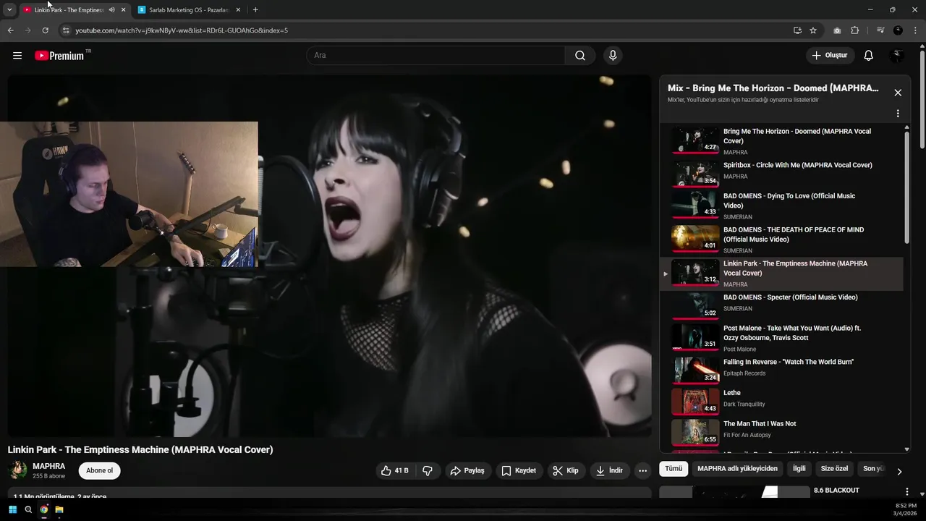926x521 pixels.
Task: Switch to Sarlab Marketing OS tab
Action: click(190, 10)
